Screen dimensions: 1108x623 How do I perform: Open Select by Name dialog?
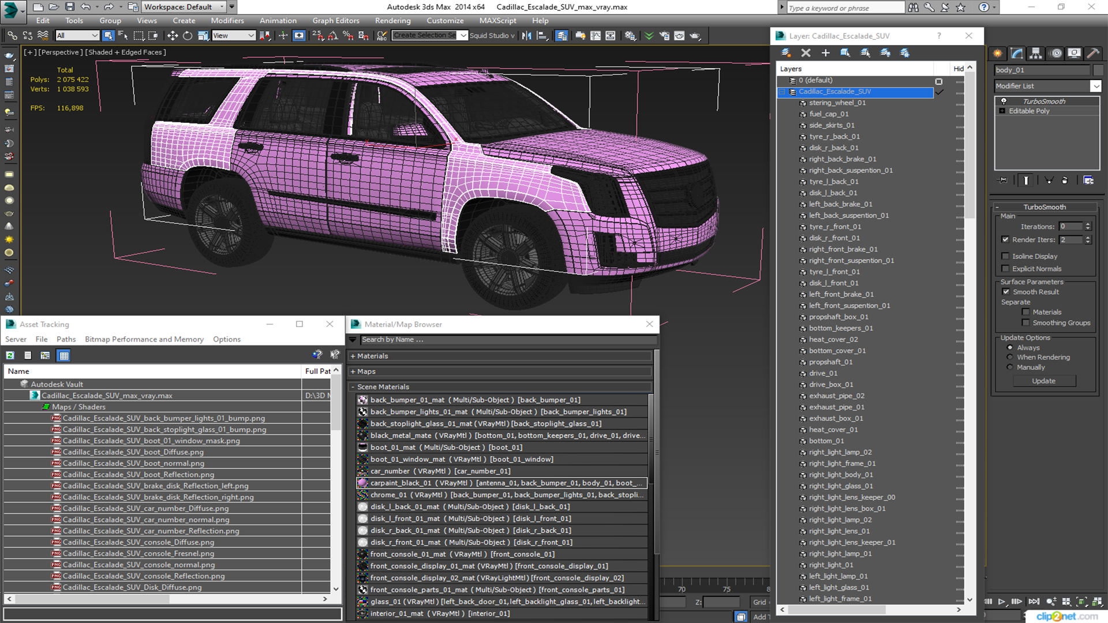click(x=123, y=36)
